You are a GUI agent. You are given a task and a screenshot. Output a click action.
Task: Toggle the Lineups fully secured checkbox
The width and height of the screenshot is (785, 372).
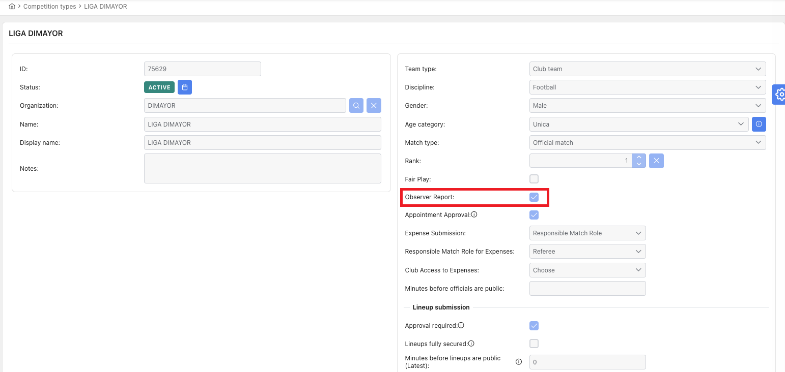tap(534, 344)
